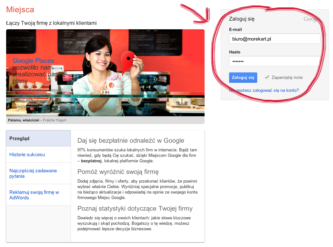Click 'Łączy Twoją firmę z lokalnymi klientami' tagline

point(51,23)
